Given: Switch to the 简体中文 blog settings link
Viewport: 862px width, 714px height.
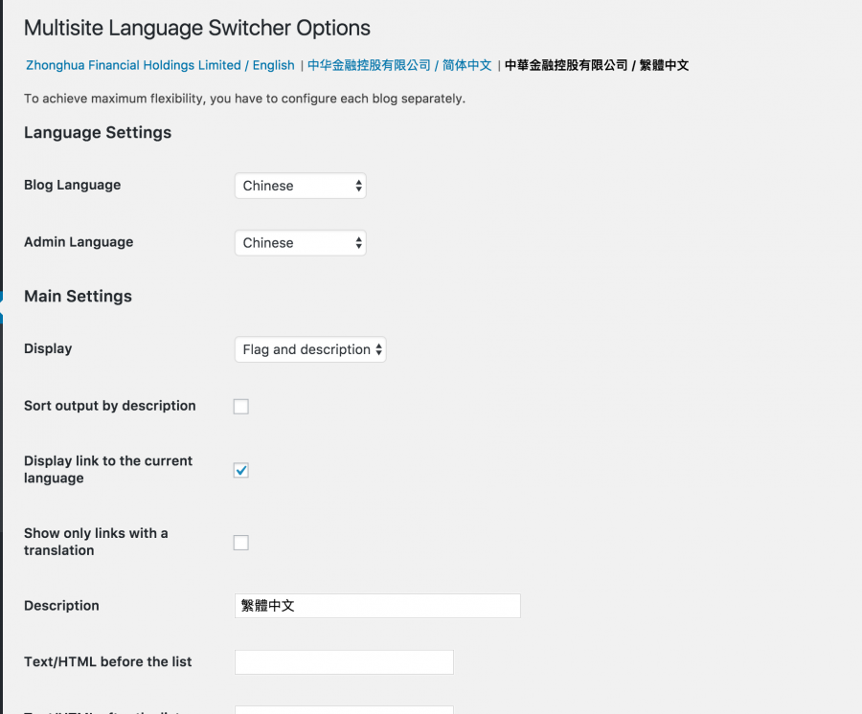Looking at the screenshot, I should click(399, 65).
